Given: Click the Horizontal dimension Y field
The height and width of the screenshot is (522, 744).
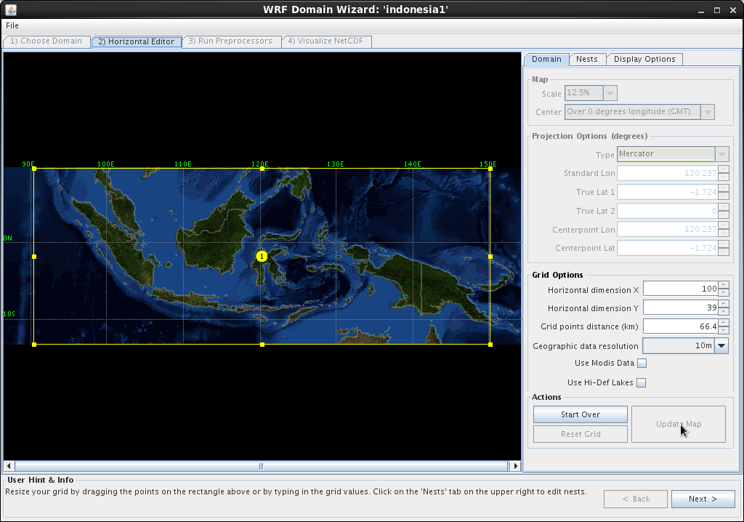Looking at the screenshot, I should pos(680,308).
